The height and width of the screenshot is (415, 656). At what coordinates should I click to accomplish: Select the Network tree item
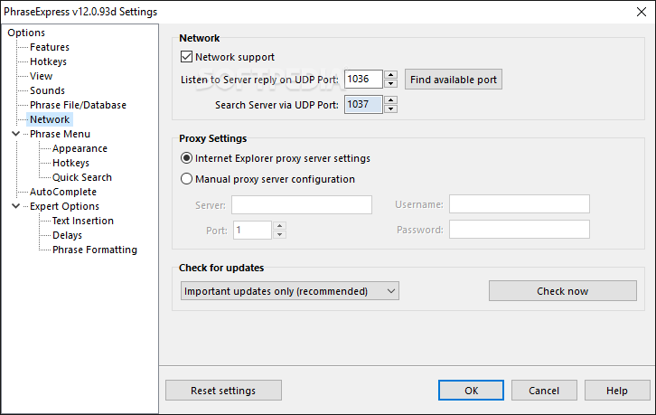point(50,119)
